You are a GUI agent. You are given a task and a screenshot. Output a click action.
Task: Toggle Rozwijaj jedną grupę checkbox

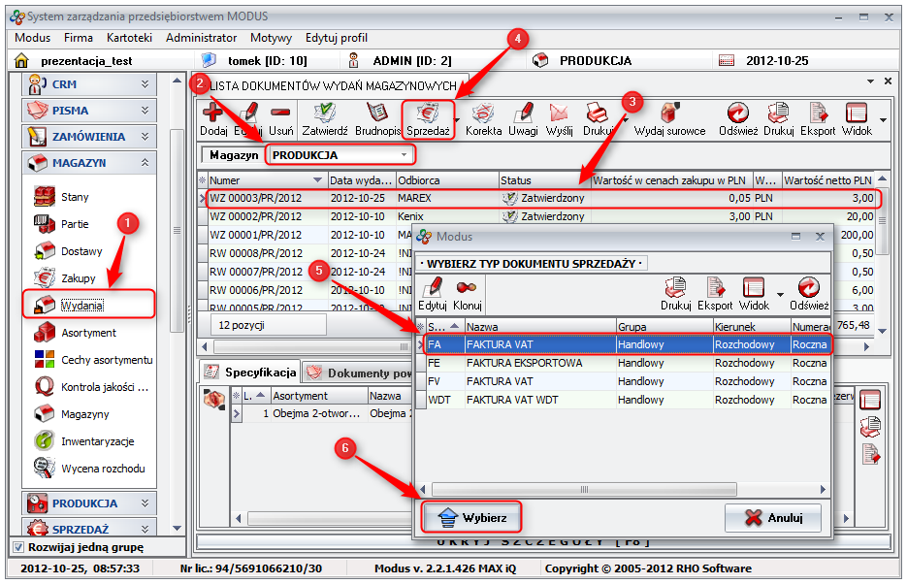pyautogui.click(x=19, y=547)
